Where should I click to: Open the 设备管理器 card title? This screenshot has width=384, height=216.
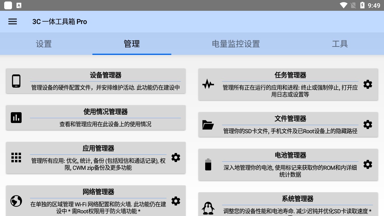[106, 75]
